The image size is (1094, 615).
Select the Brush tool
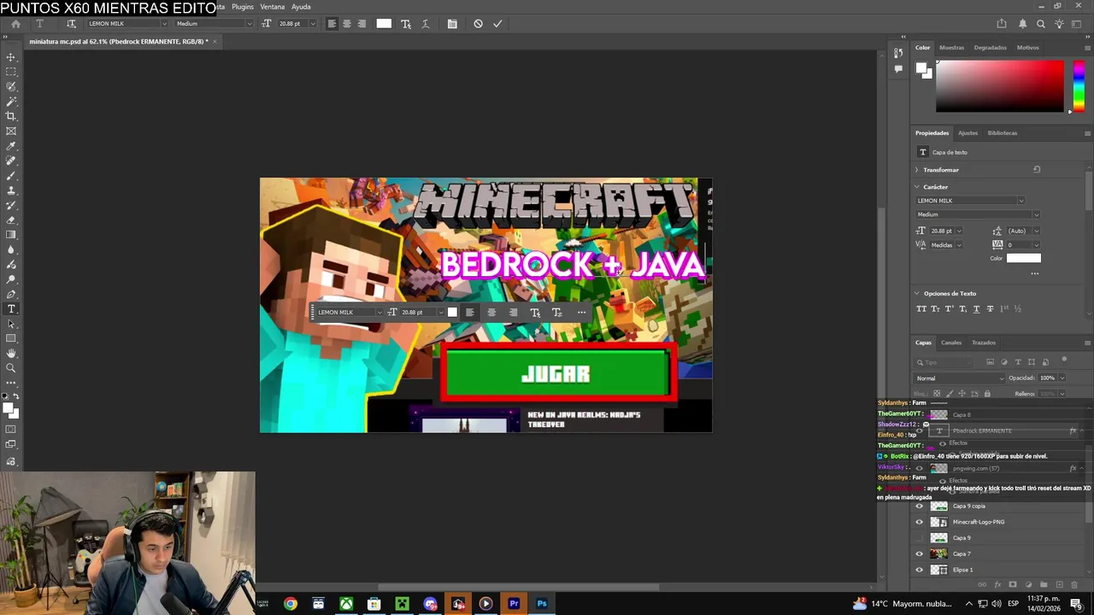pyautogui.click(x=11, y=175)
